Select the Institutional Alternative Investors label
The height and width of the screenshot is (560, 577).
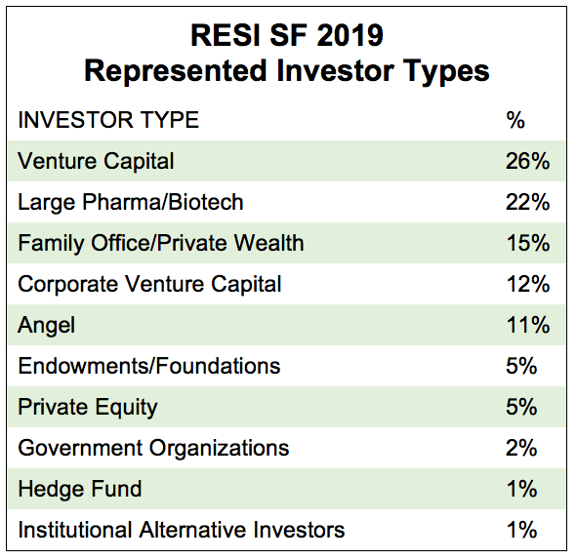[182, 530]
